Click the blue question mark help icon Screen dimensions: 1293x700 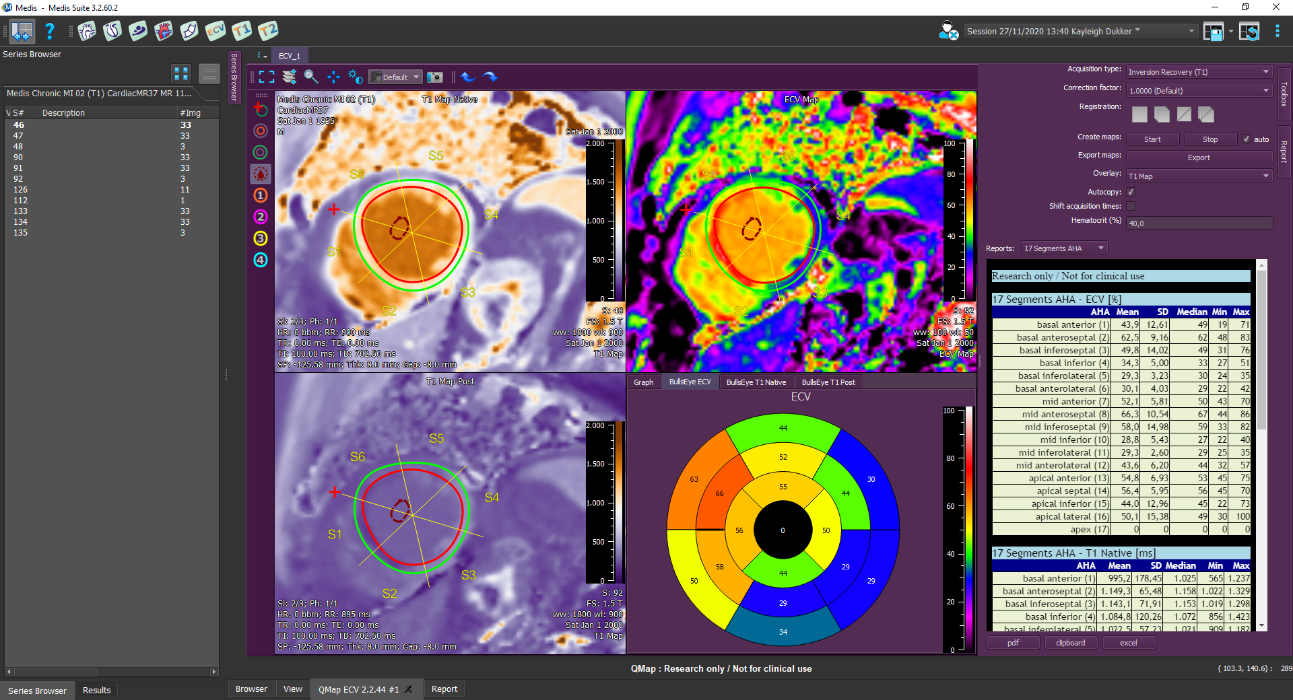coord(49,31)
